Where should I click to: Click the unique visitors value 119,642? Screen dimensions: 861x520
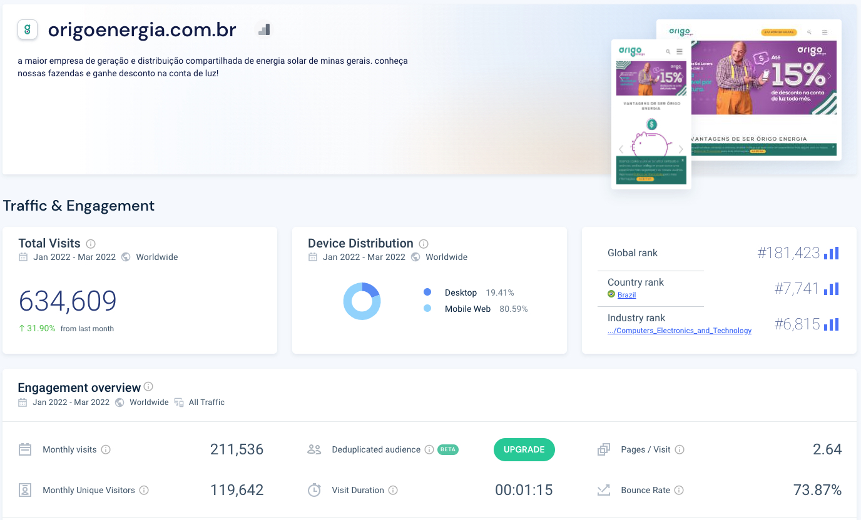(237, 490)
